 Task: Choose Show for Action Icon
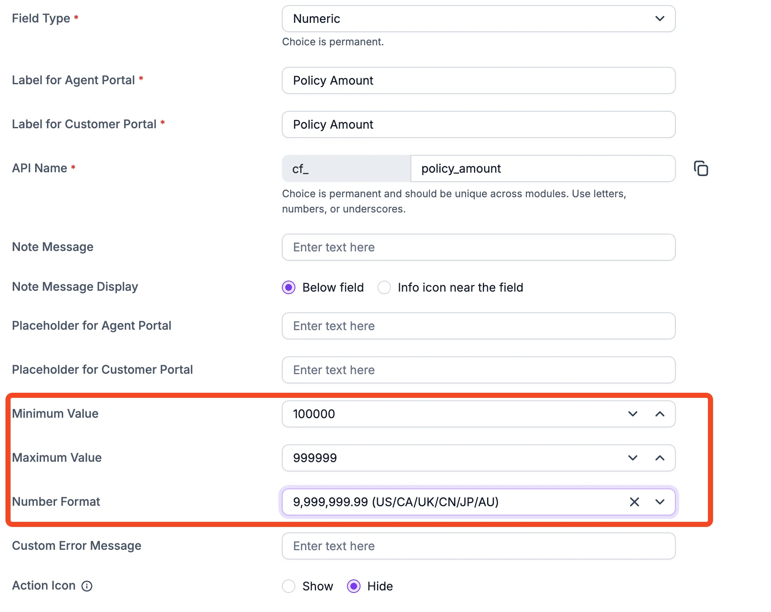[289, 586]
